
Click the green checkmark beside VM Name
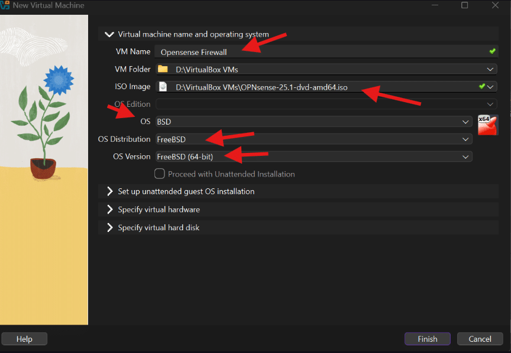492,52
